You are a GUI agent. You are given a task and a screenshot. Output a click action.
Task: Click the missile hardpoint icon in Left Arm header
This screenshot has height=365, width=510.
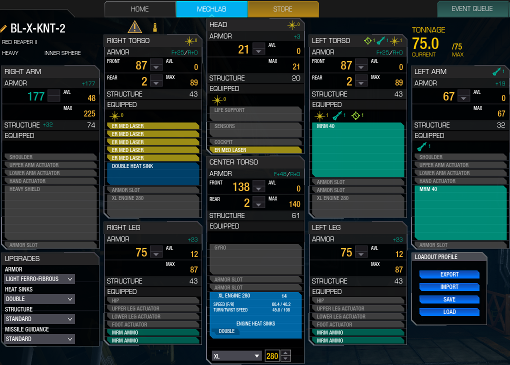point(496,71)
